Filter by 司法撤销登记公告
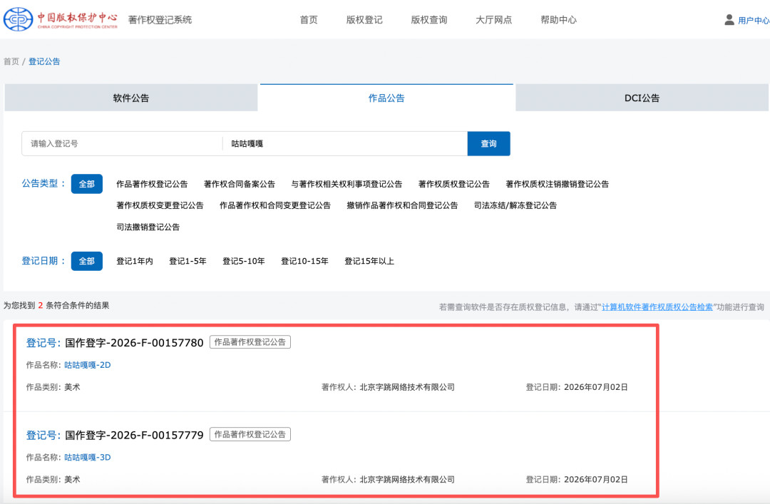 pos(148,227)
